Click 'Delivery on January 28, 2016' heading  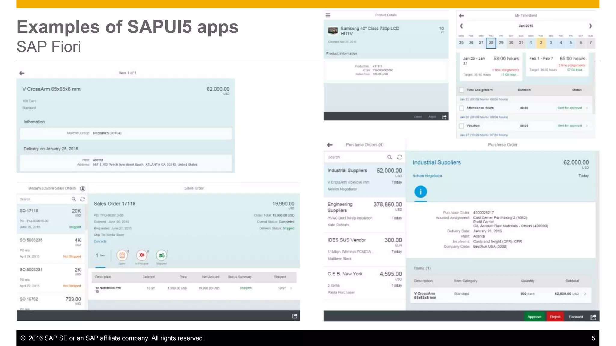pyautogui.click(x=51, y=149)
